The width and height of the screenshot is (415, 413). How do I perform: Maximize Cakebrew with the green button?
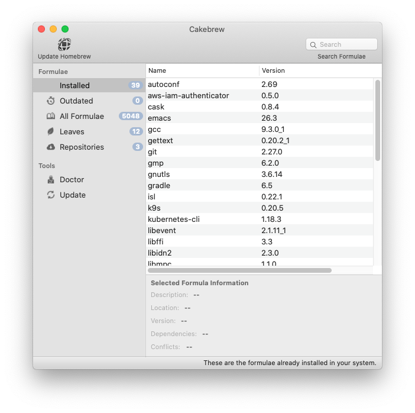(x=65, y=29)
